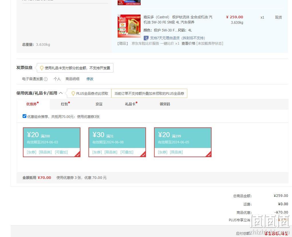
Task: Switch to the 京豆 tab
Action: coord(99,104)
